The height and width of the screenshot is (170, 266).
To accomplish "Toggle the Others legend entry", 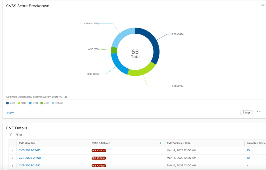I will 57,103.
